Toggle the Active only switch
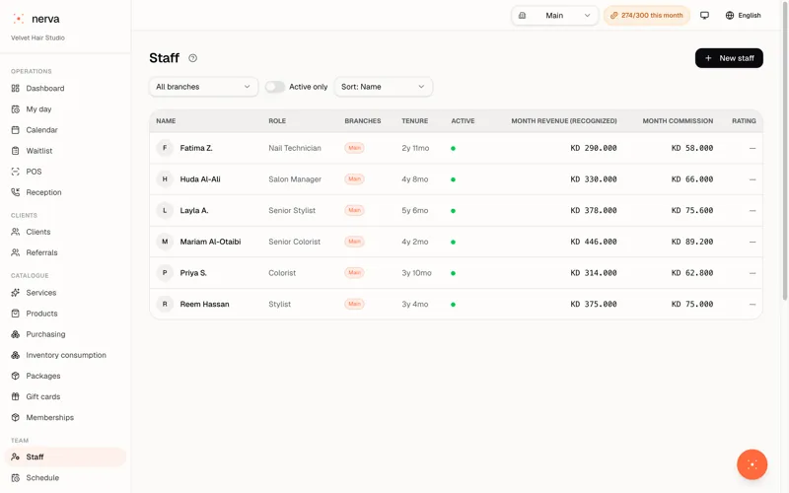The width and height of the screenshot is (789, 493). coord(275,87)
